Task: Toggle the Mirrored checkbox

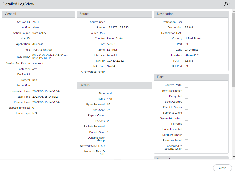Action: [187, 124]
